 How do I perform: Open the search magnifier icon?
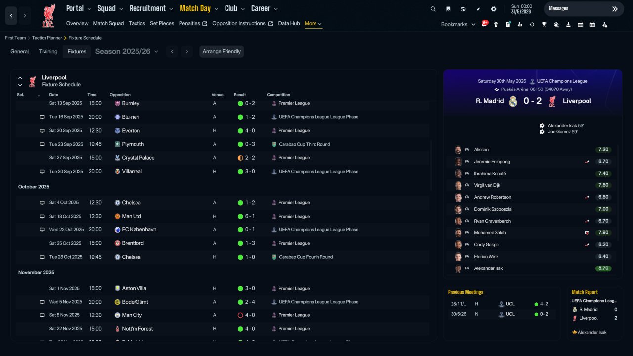[433, 9]
